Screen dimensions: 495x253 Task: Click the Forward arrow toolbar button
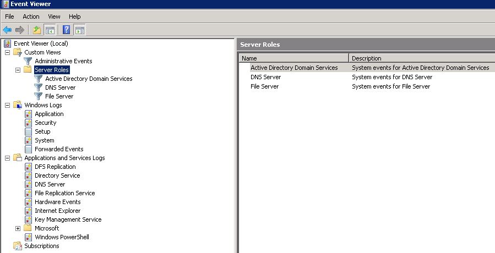click(19, 30)
